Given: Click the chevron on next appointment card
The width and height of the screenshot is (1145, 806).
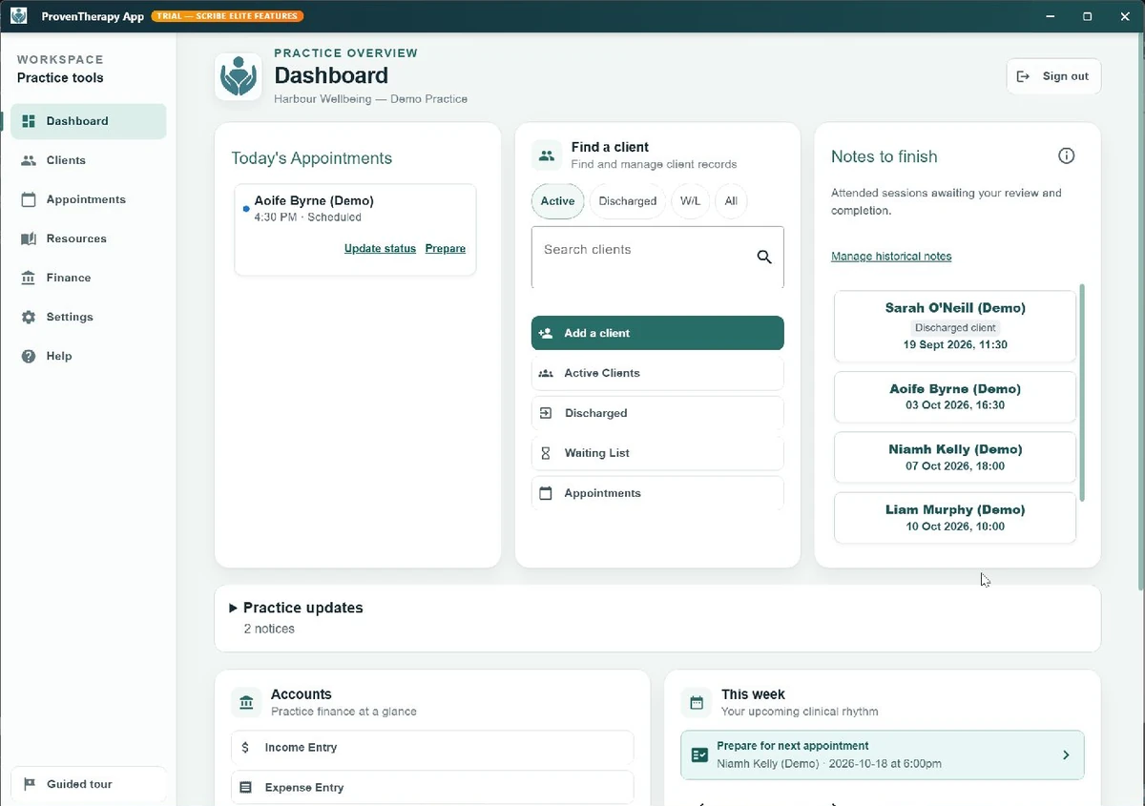Looking at the screenshot, I should [x=1066, y=754].
